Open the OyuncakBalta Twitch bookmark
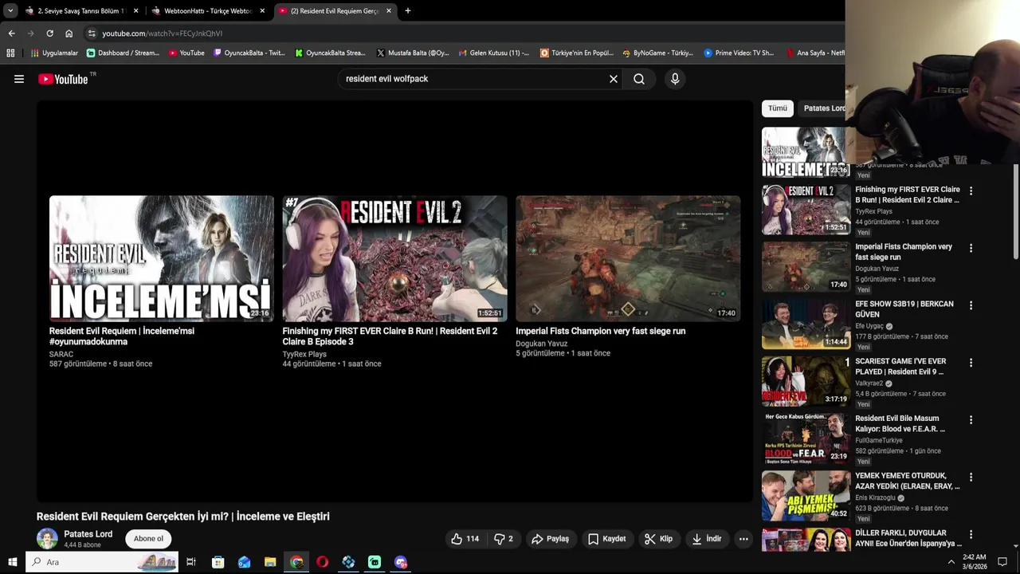The height and width of the screenshot is (574, 1020). 249,53
